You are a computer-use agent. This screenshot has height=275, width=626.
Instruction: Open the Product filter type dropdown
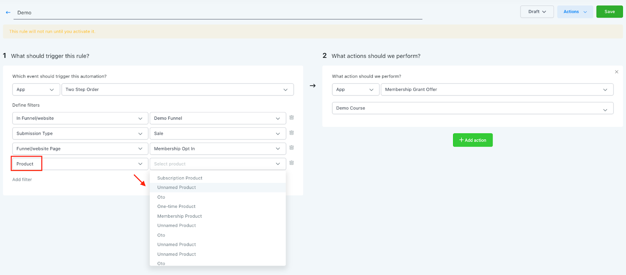tap(80, 164)
